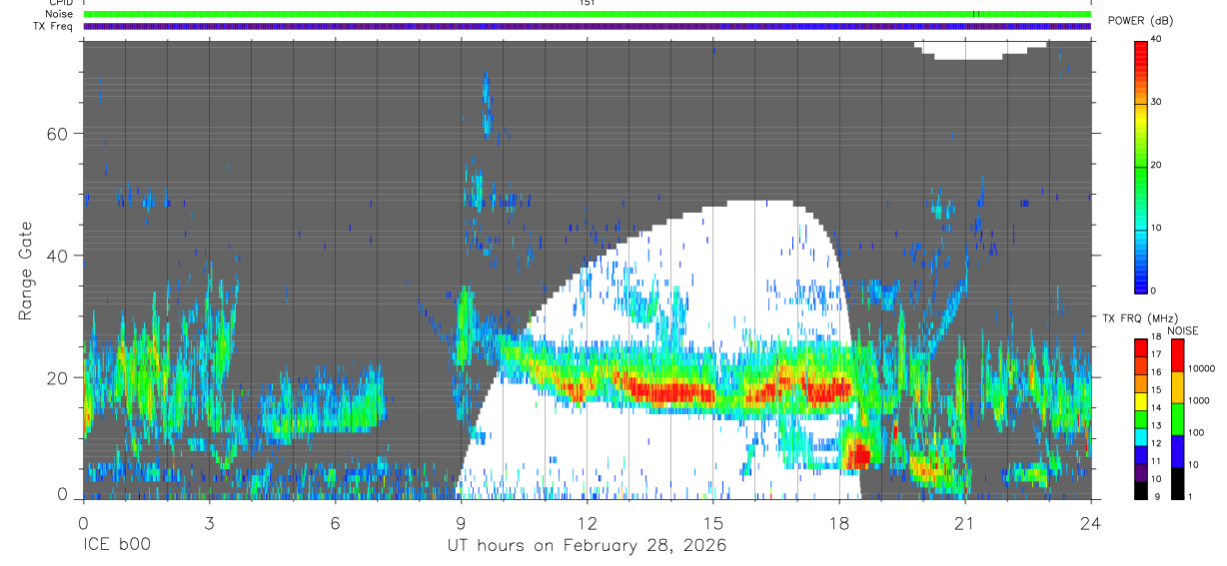This screenshot has width=1227, height=566.
Task: Click the green Noise strip along the top
Action: point(588,14)
